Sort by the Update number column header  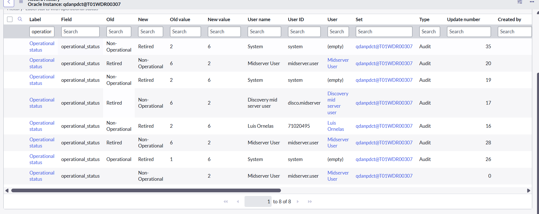click(463, 19)
